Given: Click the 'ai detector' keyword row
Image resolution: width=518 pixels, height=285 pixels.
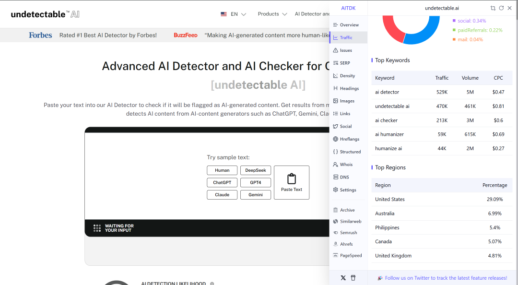Looking at the screenshot, I should point(442,92).
